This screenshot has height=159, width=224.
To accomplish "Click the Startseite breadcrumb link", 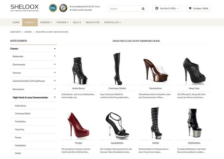I will coord(16,32).
